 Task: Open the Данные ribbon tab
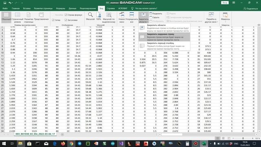click(73, 8)
